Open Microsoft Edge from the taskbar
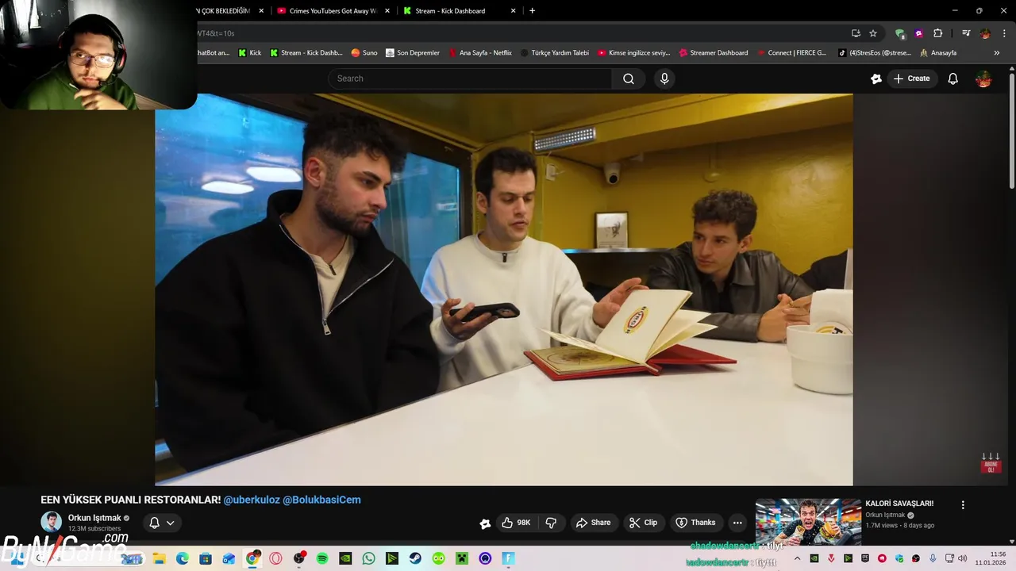The height and width of the screenshot is (571, 1016). [183, 558]
